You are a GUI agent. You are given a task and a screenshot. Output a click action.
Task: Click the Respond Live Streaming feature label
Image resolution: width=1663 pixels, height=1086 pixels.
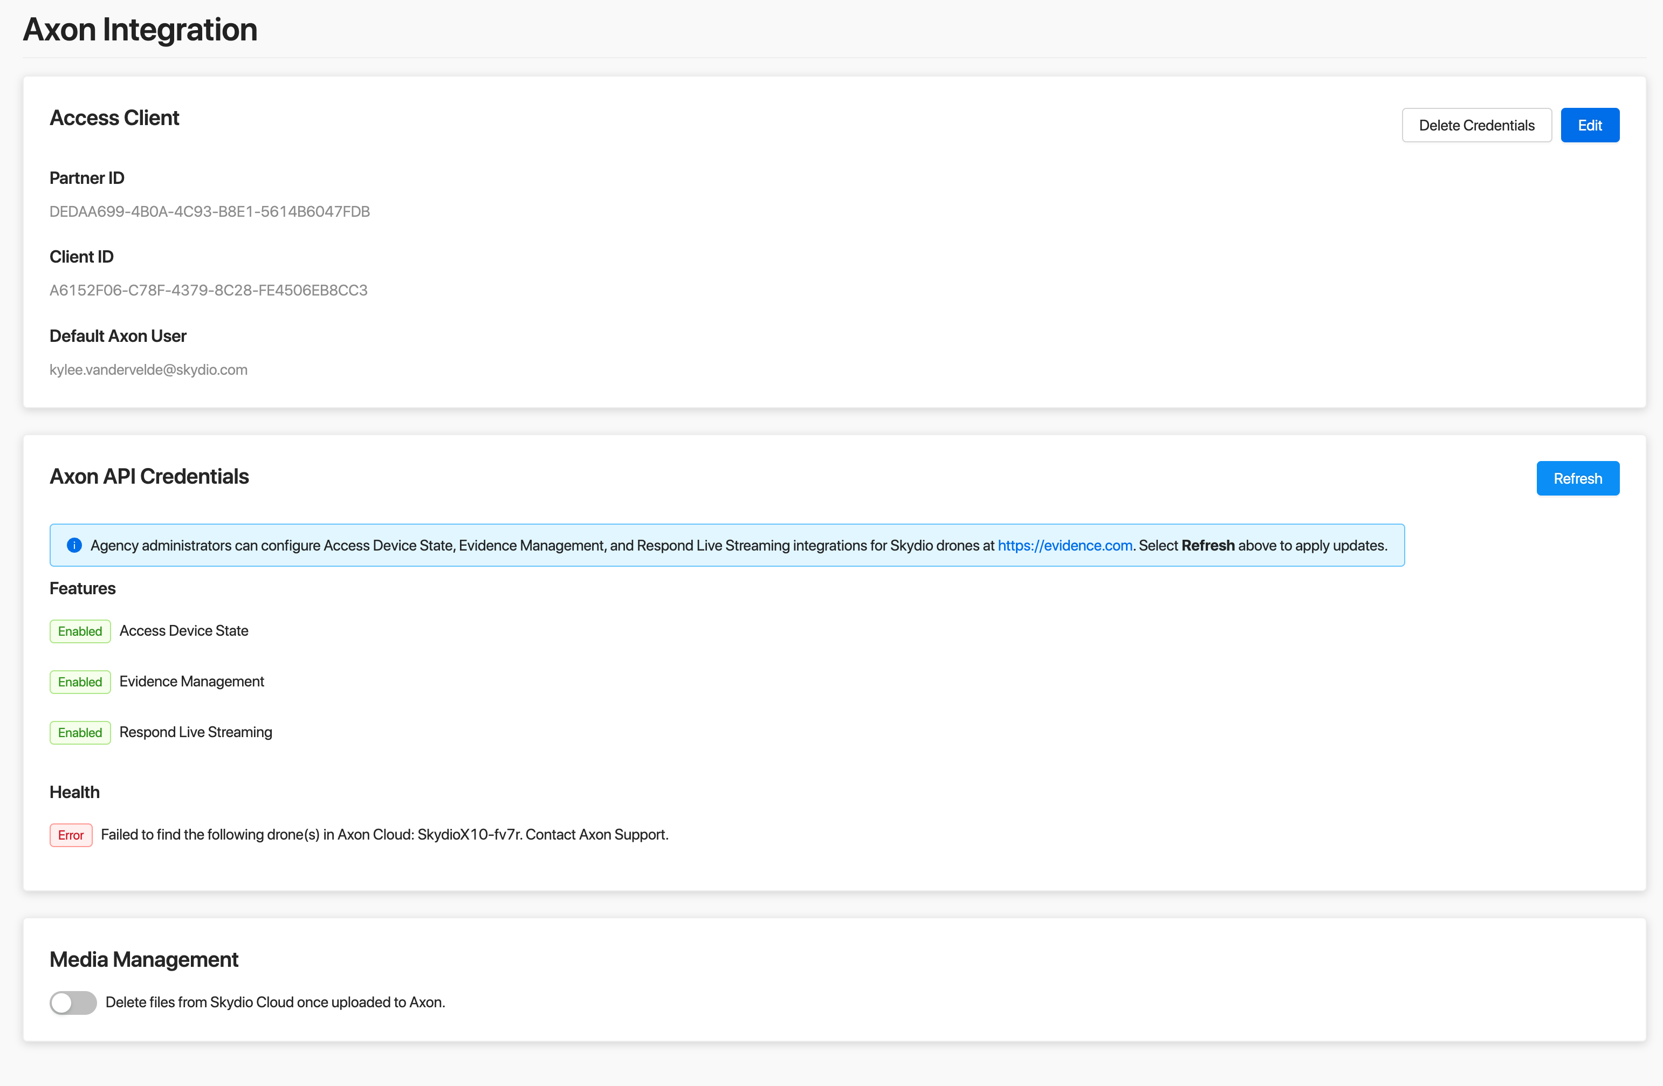click(x=196, y=732)
